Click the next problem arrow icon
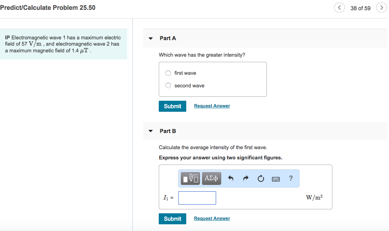389x231 pixels. (x=381, y=7)
